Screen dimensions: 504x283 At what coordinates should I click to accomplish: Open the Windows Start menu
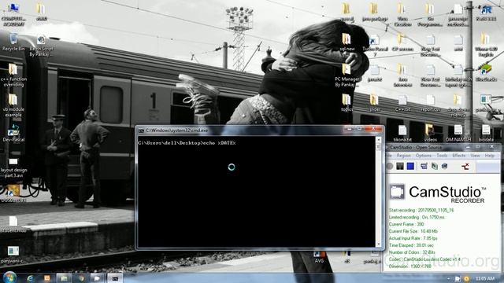(x=9, y=277)
